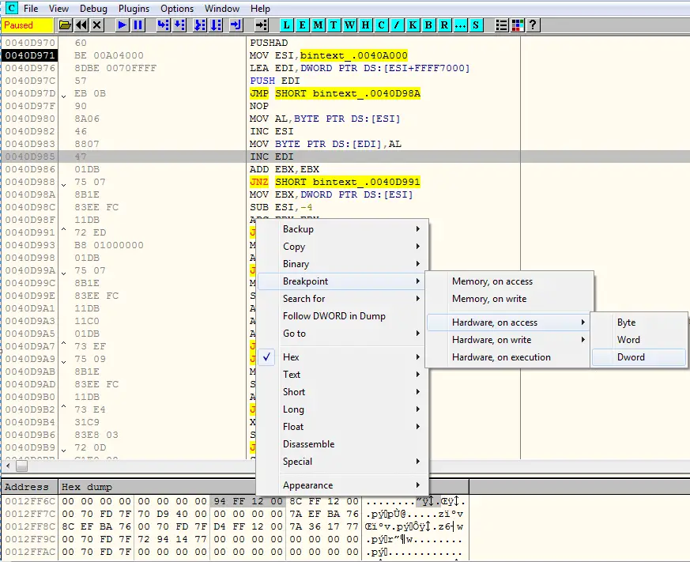The height and width of the screenshot is (562, 690).
Task: Run the program with the play icon
Action: (x=123, y=25)
